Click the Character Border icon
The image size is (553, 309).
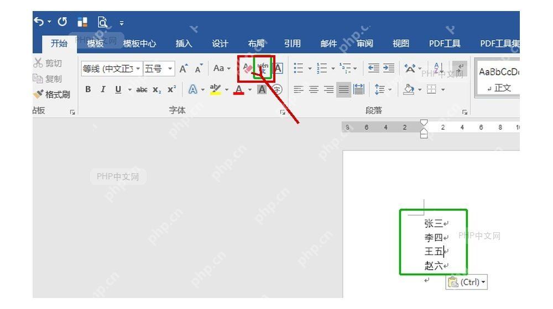[x=278, y=68]
